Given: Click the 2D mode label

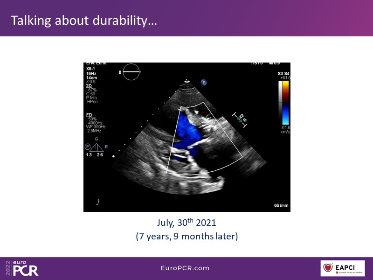Looking at the screenshot, I should (x=89, y=86).
